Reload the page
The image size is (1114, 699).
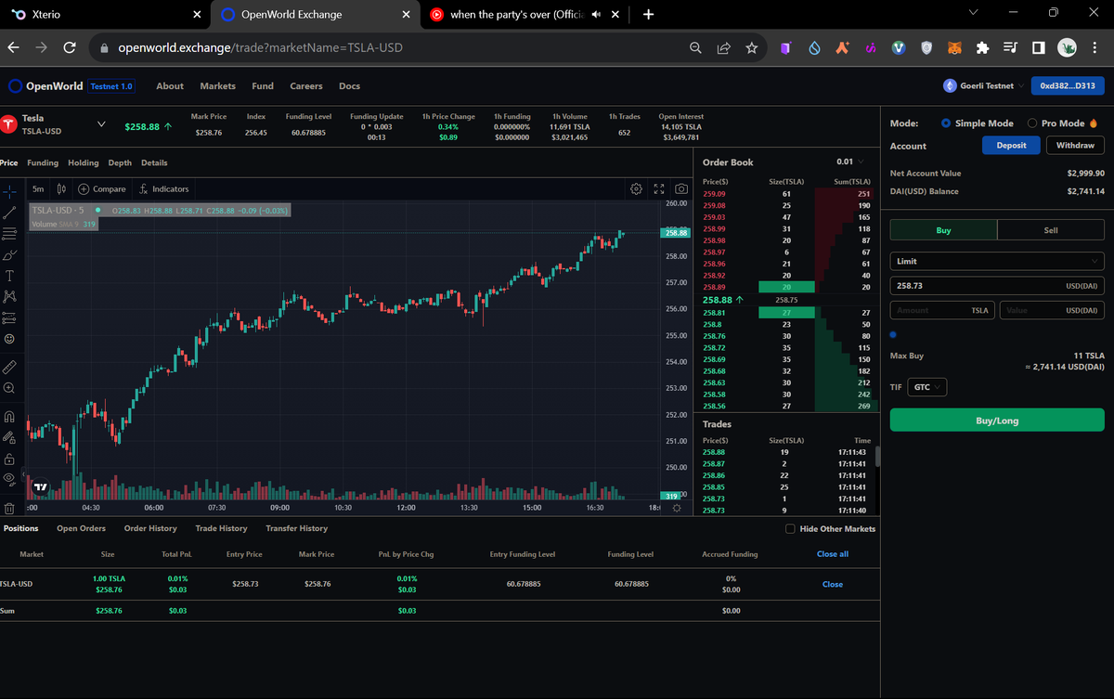[69, 47]
